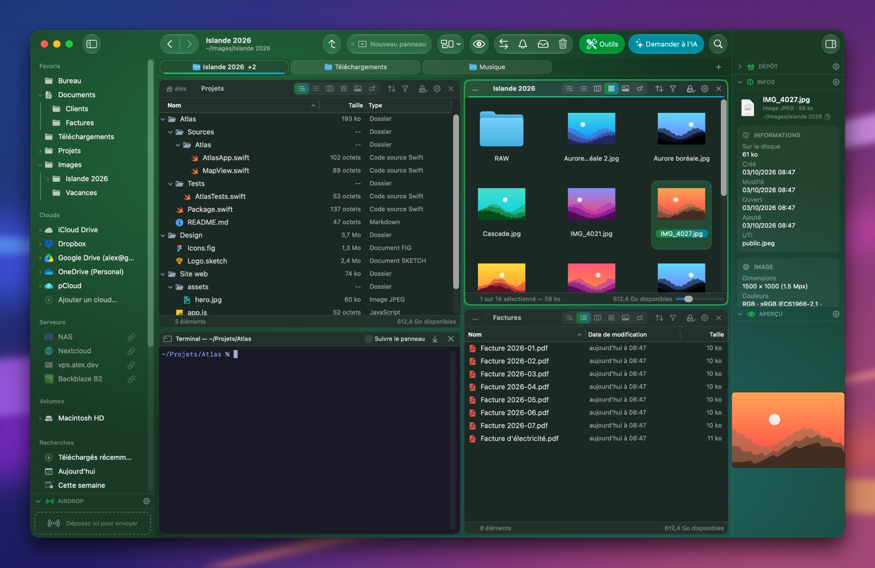Screen dimensions: 875x568
Task: Add a new tab with the plus button
Action: pyautogui.click(x=719, y=67)
